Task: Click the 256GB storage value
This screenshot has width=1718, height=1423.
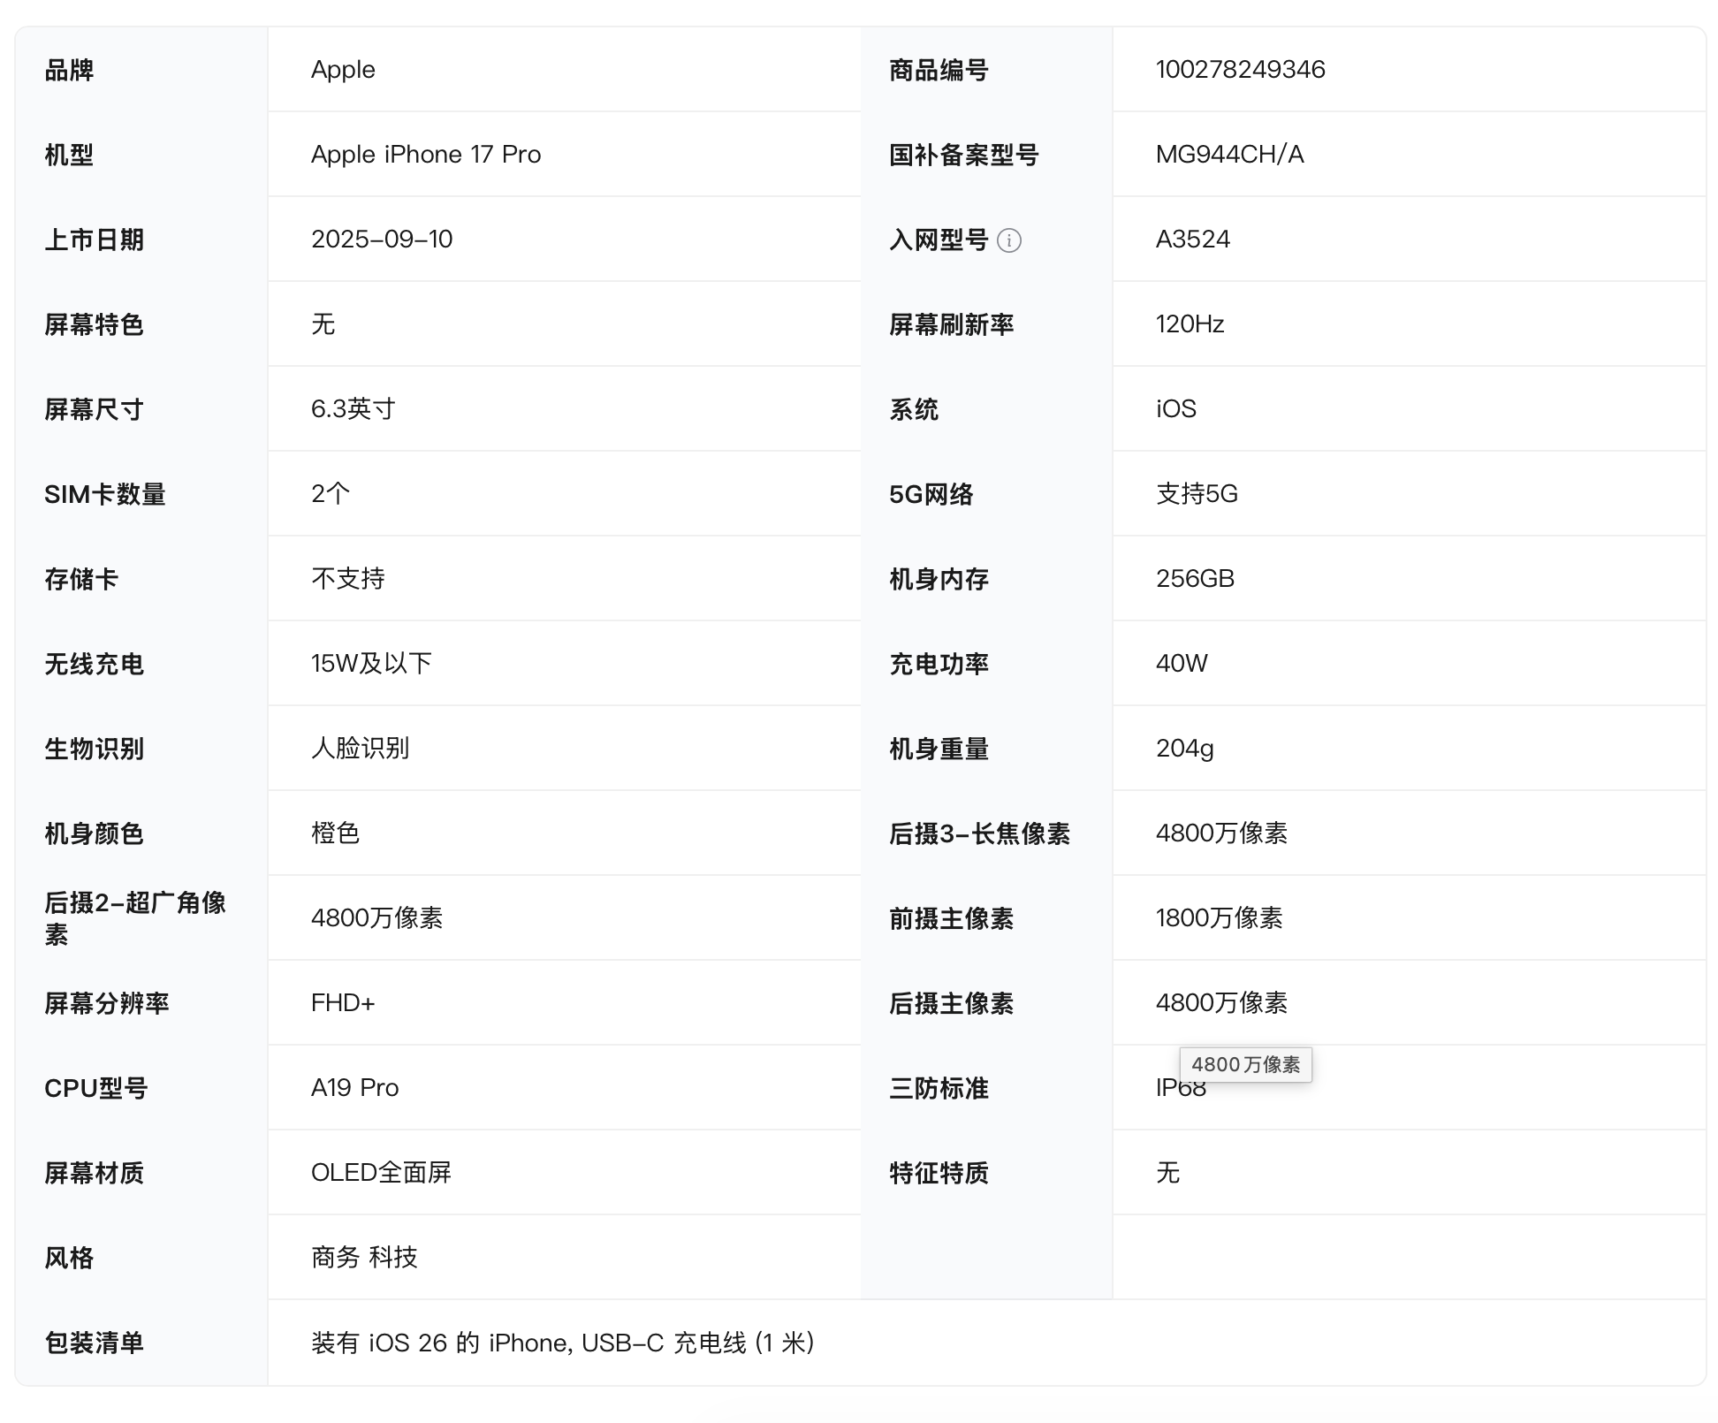Action: tap(1195, 579)
